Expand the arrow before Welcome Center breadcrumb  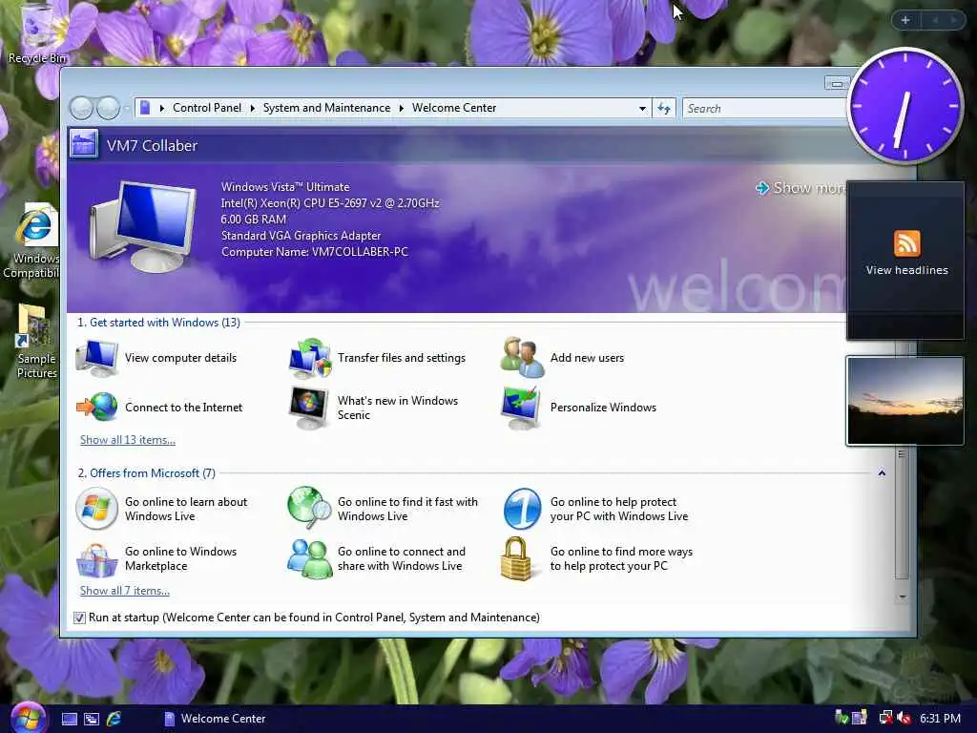coord(402,109)
